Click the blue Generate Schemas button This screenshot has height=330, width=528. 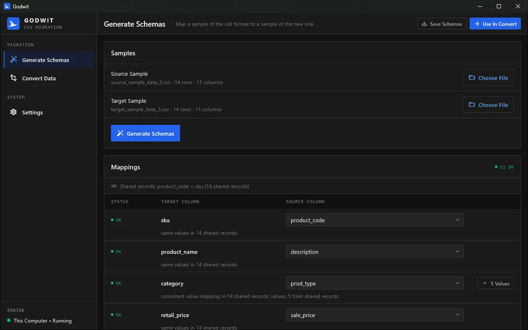pyautogui.click(x=146, y=134)
